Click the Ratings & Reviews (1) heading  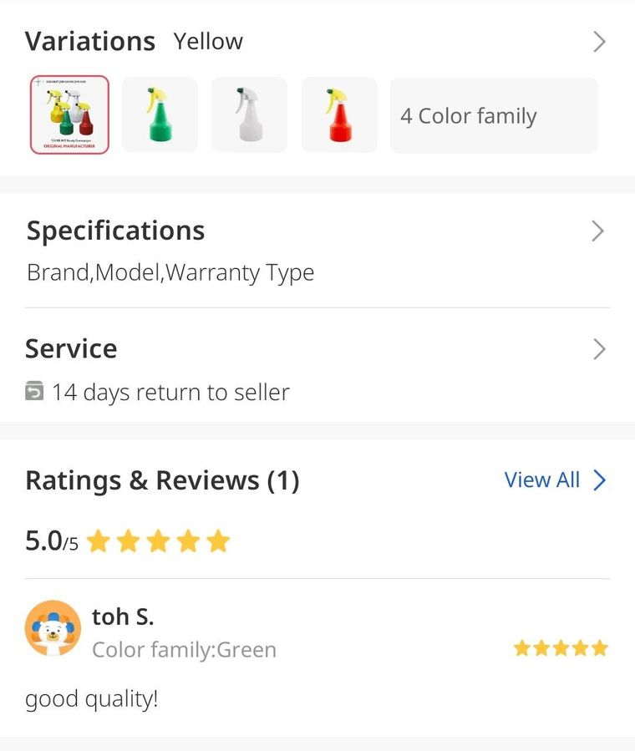pyautogui.click(x=162, y=480)
